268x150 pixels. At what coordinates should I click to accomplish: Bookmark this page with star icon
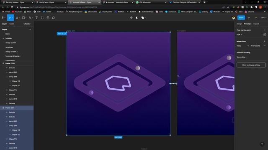pyautogui.click(x=228, y=7)
